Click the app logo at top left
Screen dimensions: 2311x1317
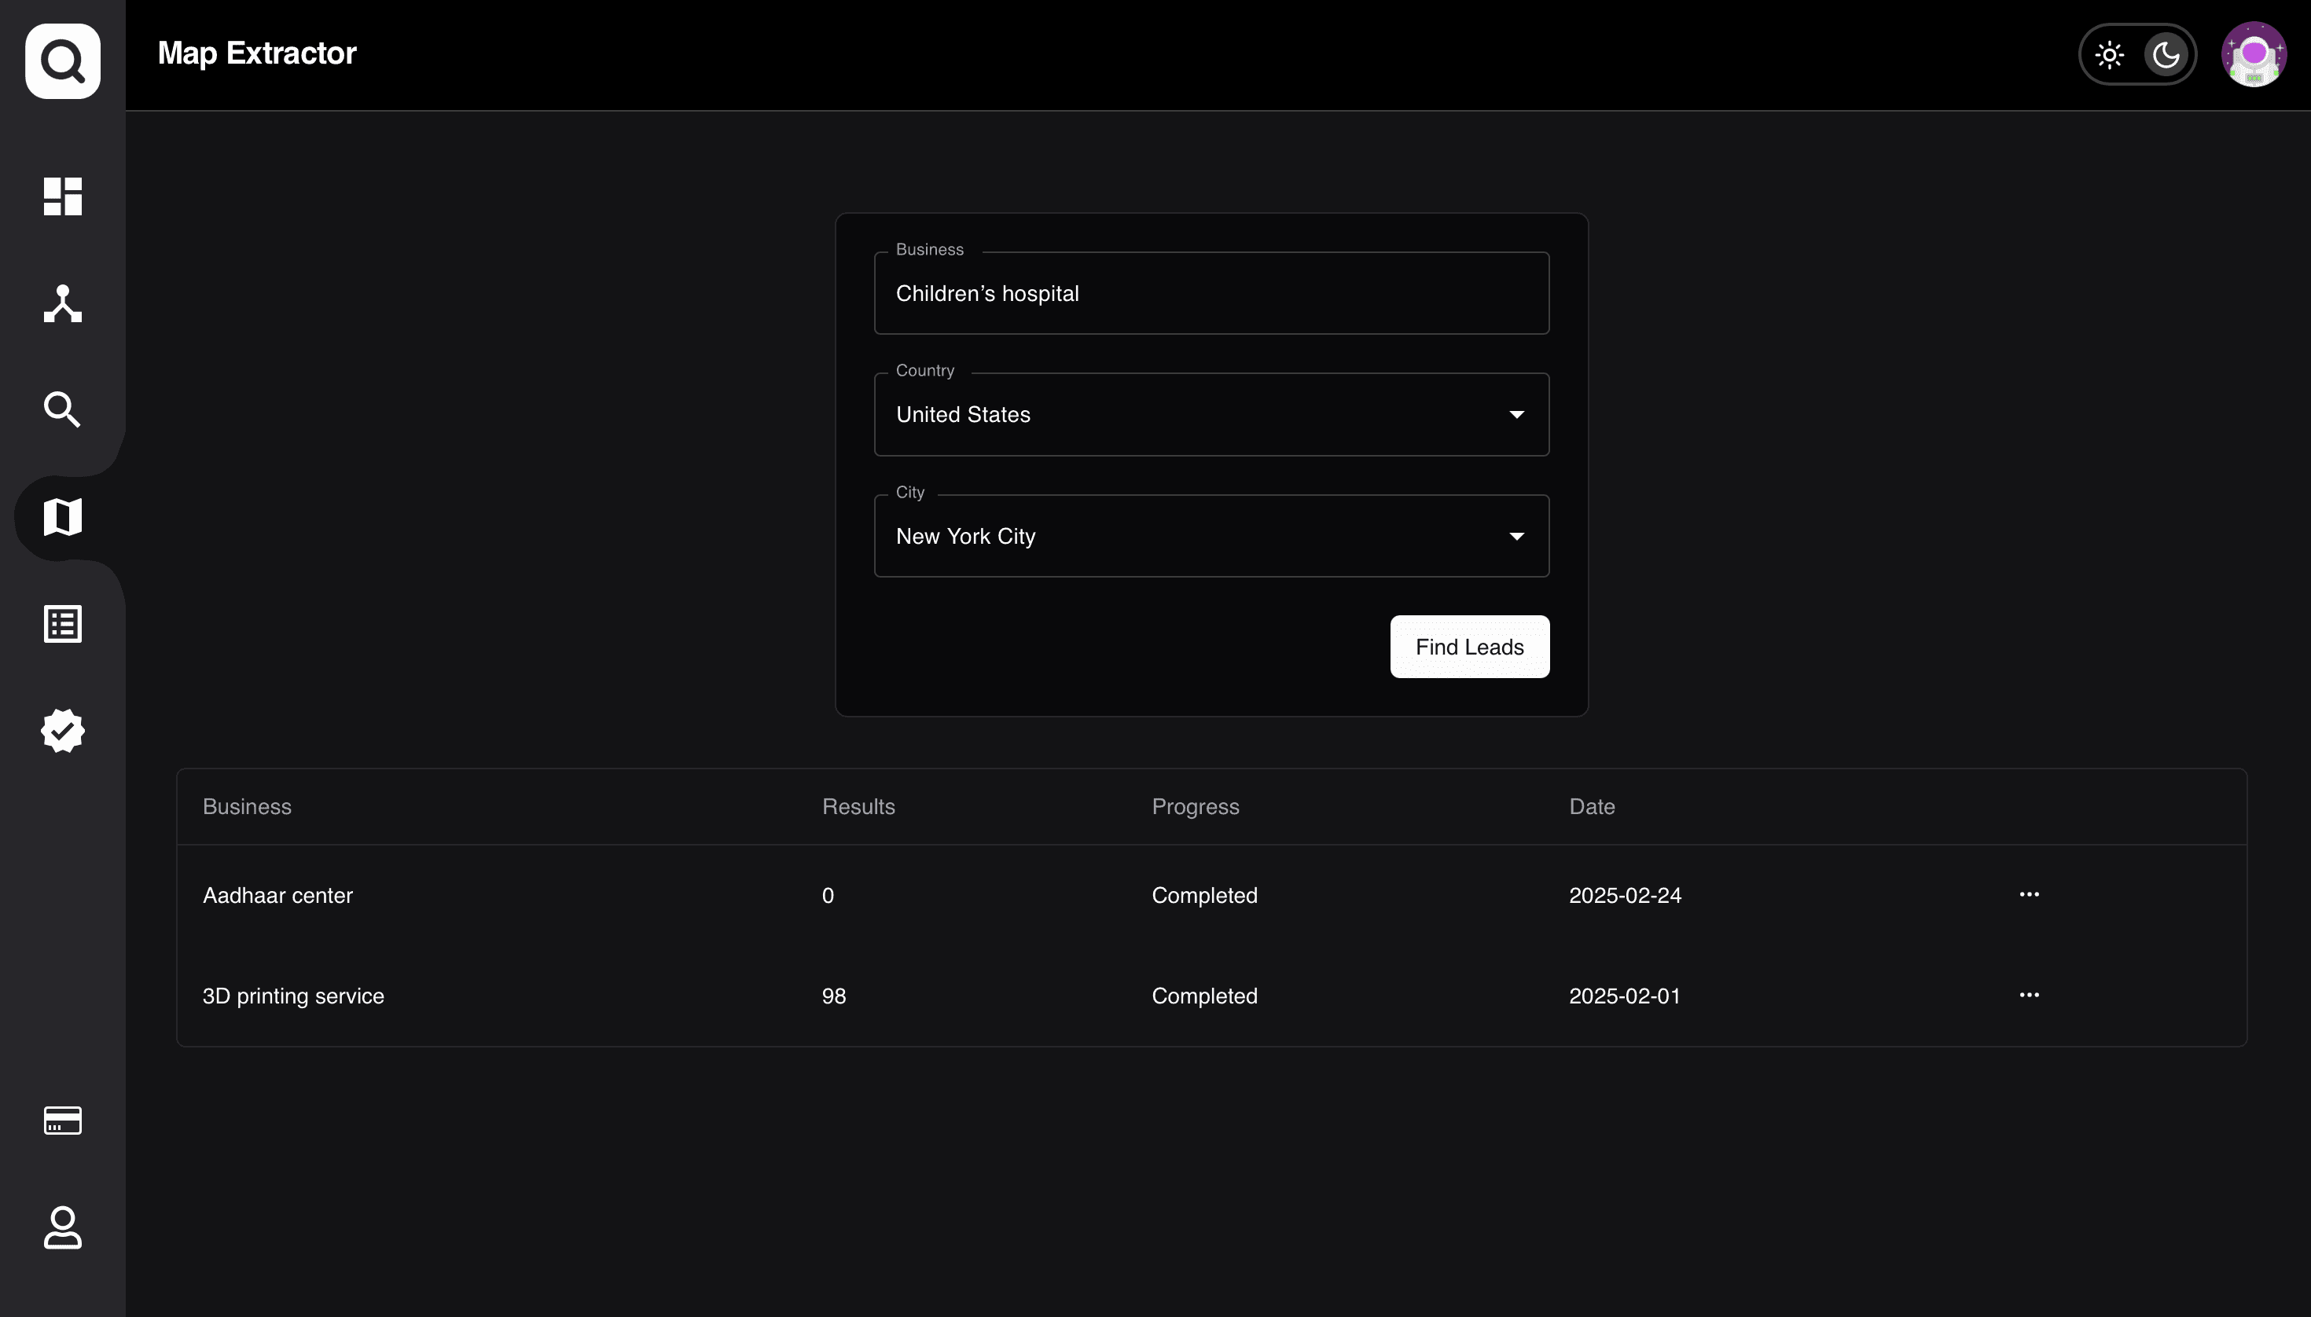[x=62, y=61]
